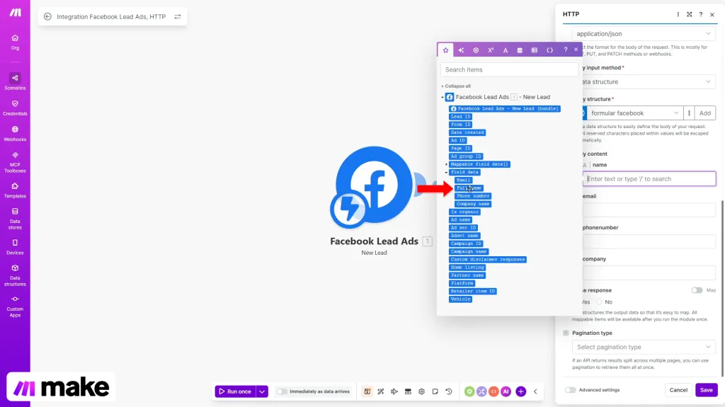Open the Select pagination type dropdown
The image size is (725, 407).
644,347
